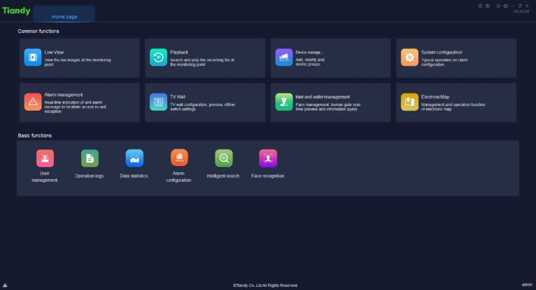Click the Tiandy logo
The width and height of the screenshot is (536, 290).
16,11
